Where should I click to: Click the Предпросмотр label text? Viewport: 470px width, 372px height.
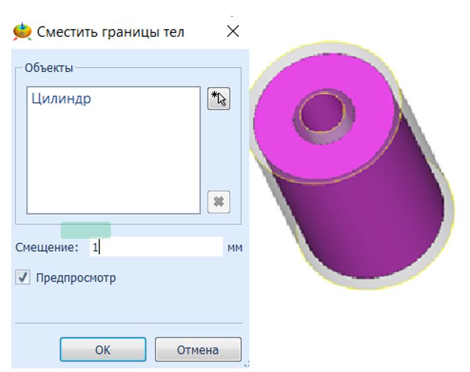(x=76, y=278)
